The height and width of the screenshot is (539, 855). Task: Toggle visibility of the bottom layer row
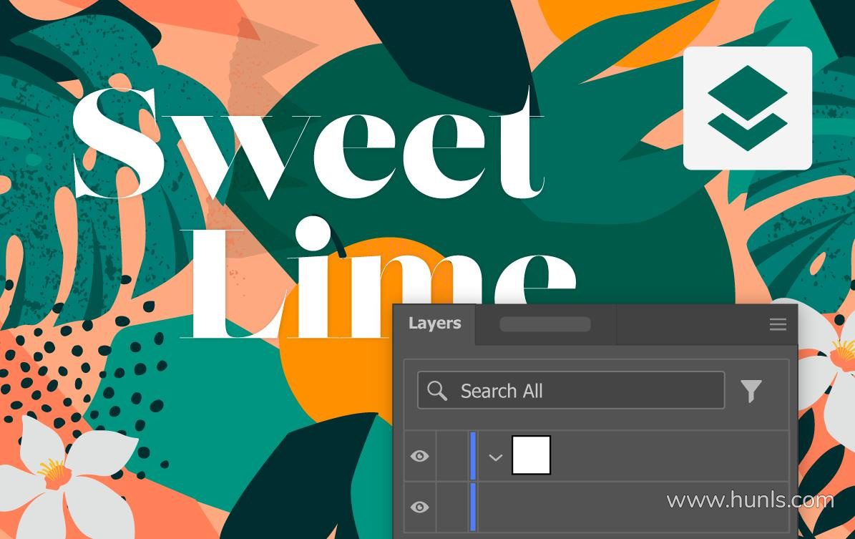tap(419, 508)
